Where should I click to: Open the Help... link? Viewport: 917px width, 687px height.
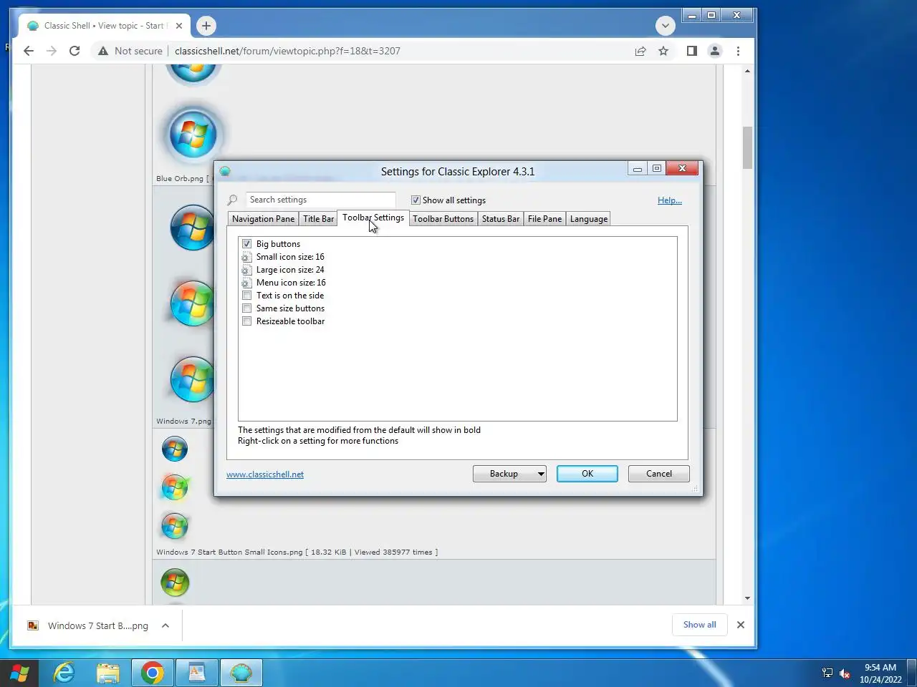(x=670, y=200)
